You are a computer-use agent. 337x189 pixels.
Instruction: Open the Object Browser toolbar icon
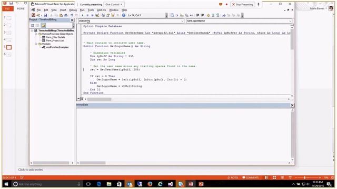(x=113, y=15)
